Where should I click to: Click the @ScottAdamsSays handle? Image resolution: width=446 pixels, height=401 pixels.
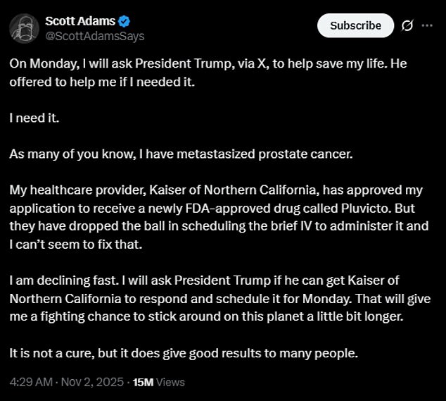pyautogui.click(x=94, y=35)
